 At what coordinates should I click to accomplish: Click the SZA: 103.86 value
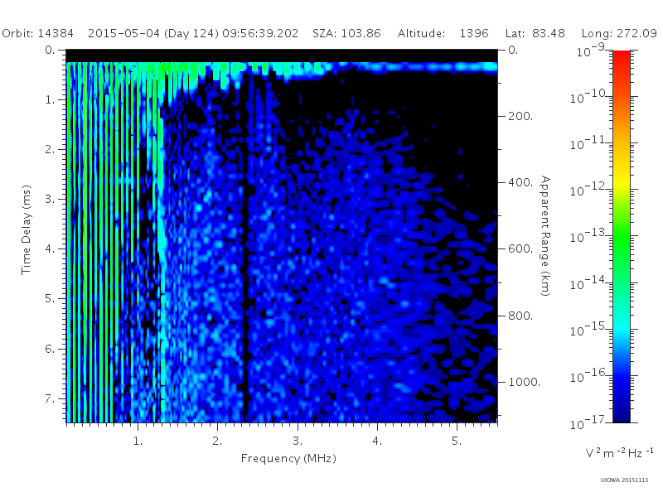click(346, 33)
